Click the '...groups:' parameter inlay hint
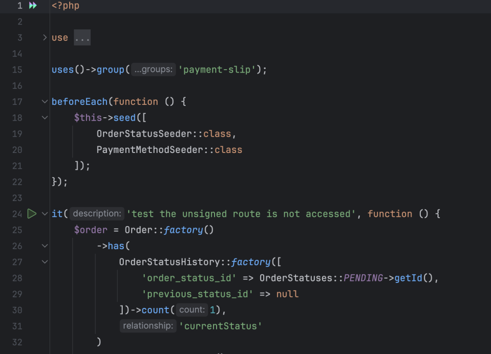The width and height of the screenshot is (491, 354). 153,70
